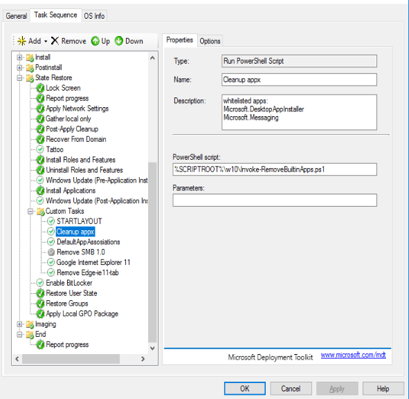The height and width of the screenshot is (399, 409).
Task: Open the Add dropdown arrow
Action: [x=46, y=41]
